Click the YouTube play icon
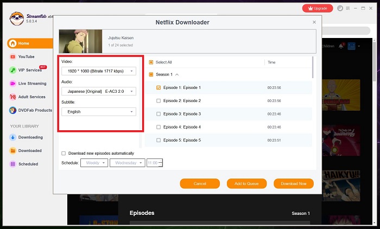 tap(12, 56)
